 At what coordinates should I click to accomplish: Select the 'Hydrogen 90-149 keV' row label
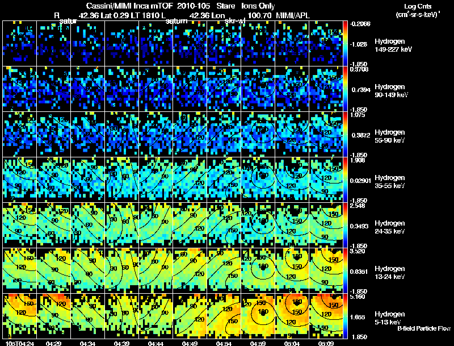(391, 91)
